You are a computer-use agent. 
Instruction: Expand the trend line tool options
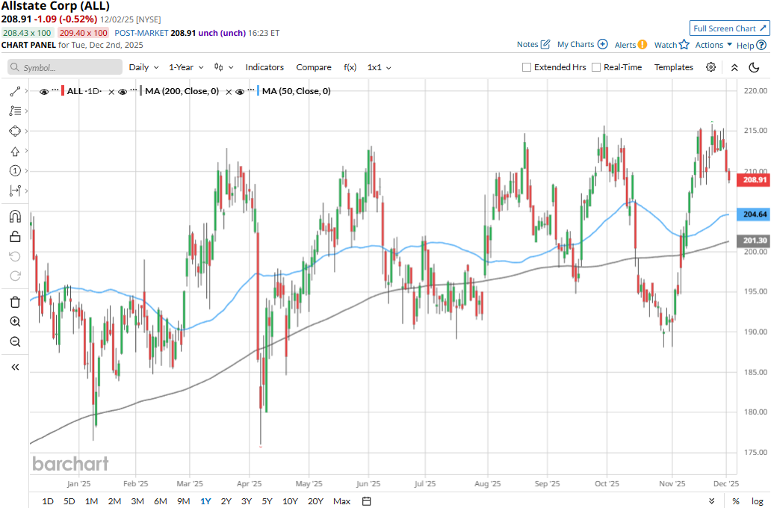pyautogui.click(x=26, y=91)
